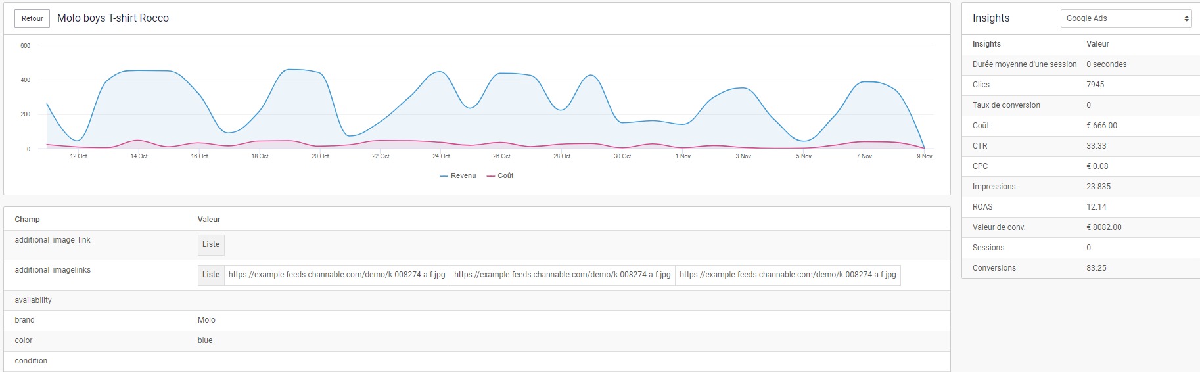Click the 24 Oct axis label
Image resolution: width=1200 pixels, height=372 pixels.
441,156
